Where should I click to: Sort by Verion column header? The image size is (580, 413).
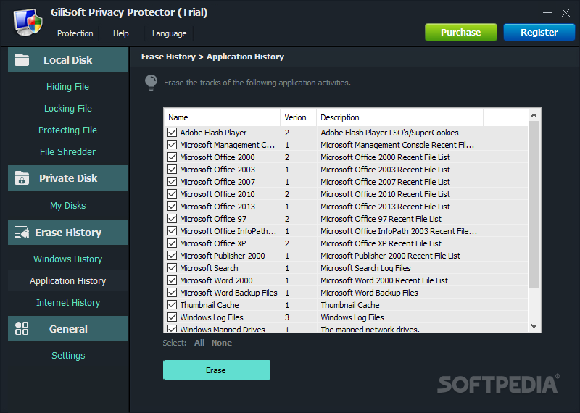(x=298, y=117)
